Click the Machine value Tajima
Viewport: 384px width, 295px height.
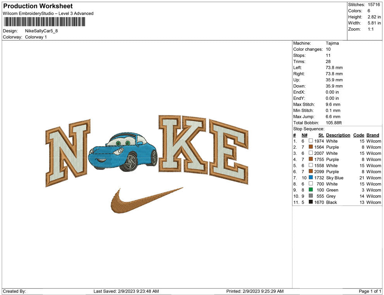(x=332, y=43)
